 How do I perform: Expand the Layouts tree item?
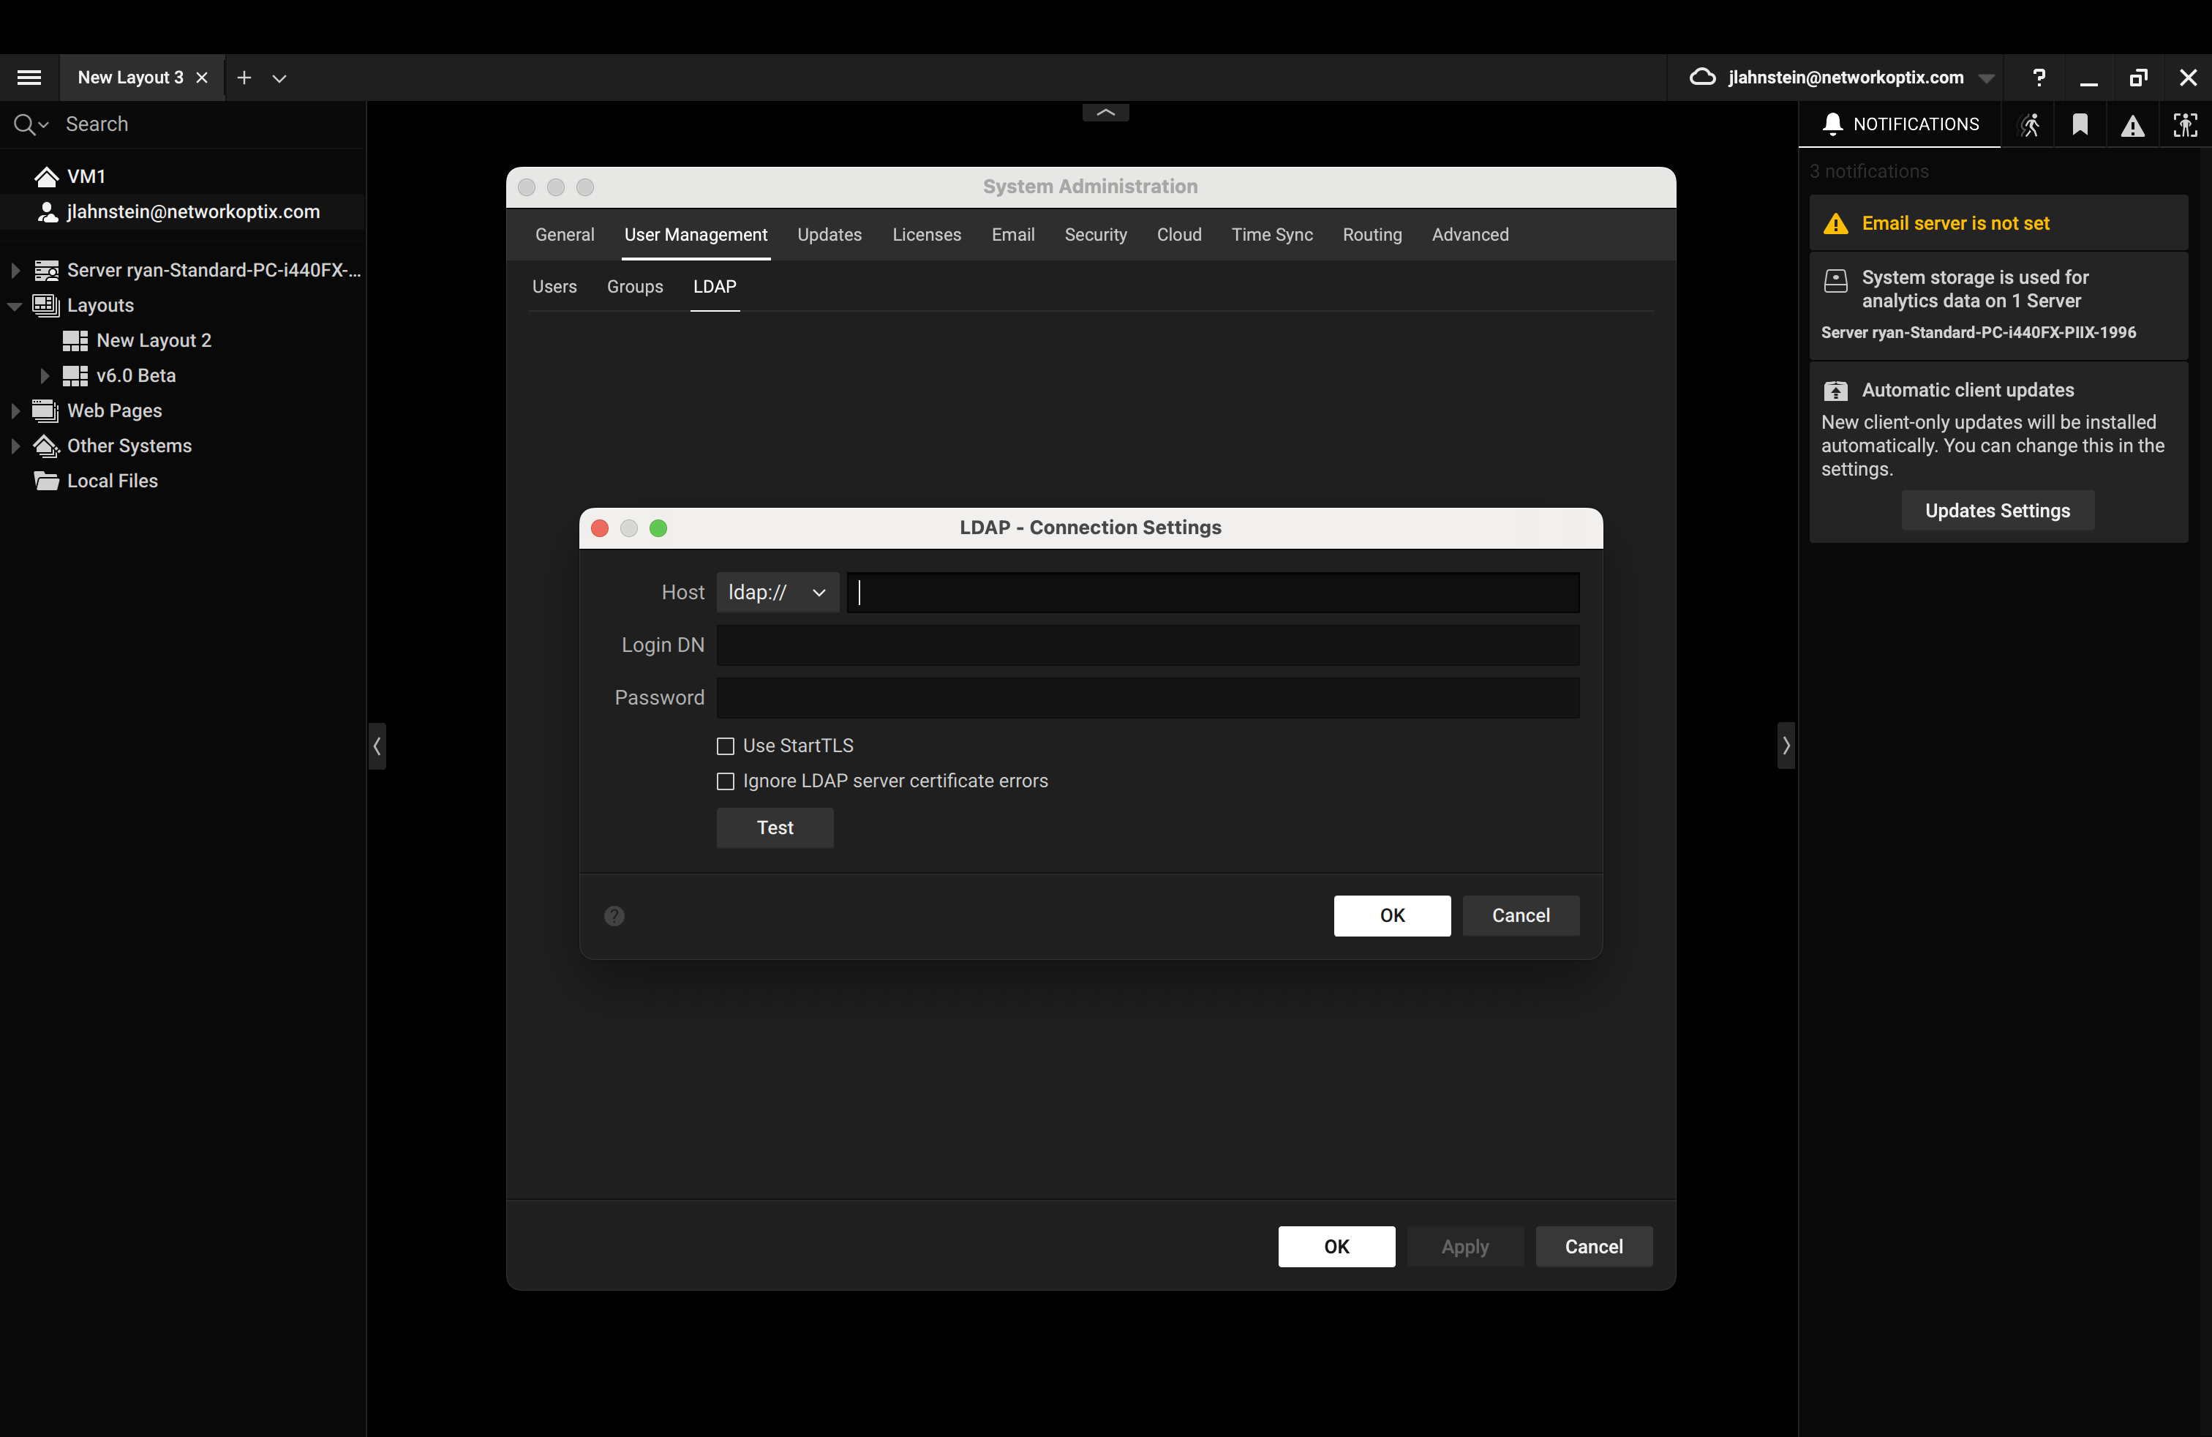point(16,305)
